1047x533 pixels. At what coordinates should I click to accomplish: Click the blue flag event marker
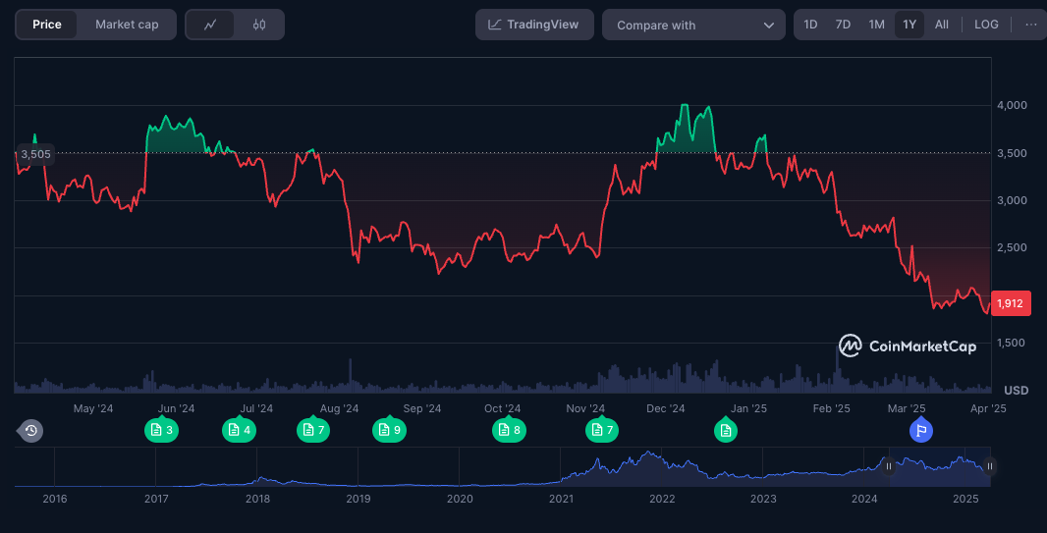click(921, 430)
